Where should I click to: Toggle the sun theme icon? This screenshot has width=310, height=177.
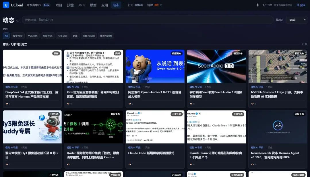tap(257, 5)
